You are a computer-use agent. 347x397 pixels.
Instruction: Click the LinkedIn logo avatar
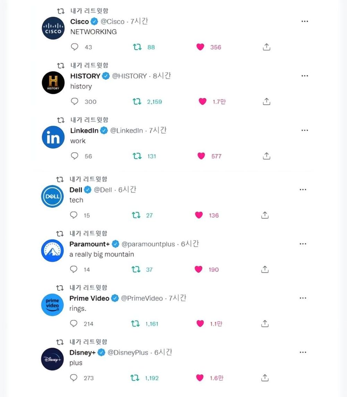(x=53, y=137)
